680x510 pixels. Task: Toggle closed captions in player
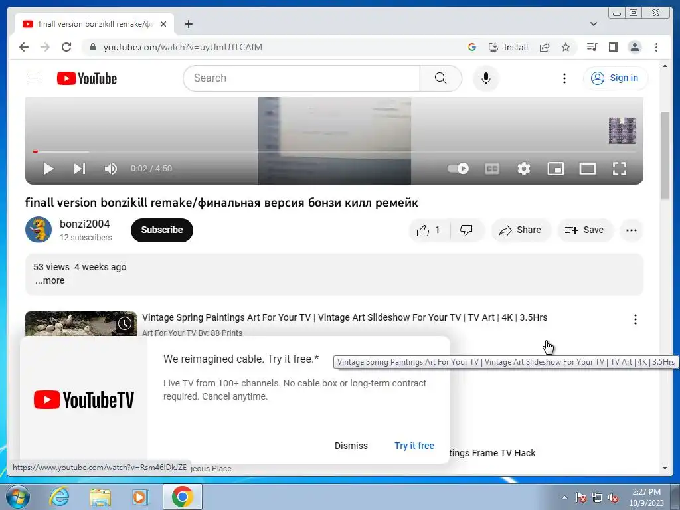pos(492,168)
